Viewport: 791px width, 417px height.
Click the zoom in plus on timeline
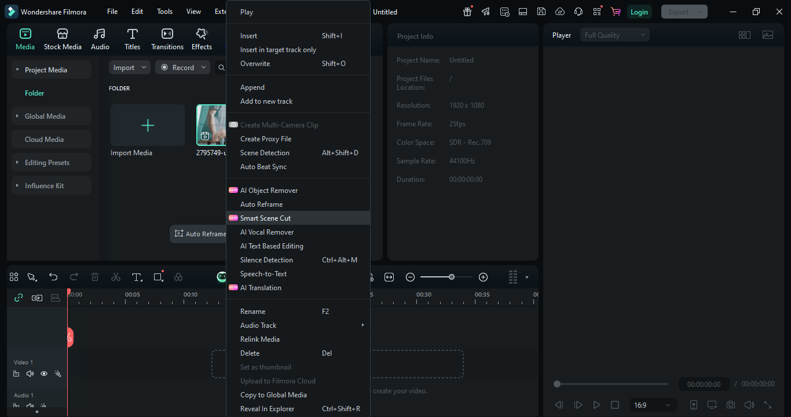[484, 277]
